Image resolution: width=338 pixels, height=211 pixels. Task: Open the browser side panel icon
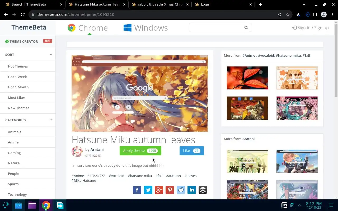(x=315, y=15)
